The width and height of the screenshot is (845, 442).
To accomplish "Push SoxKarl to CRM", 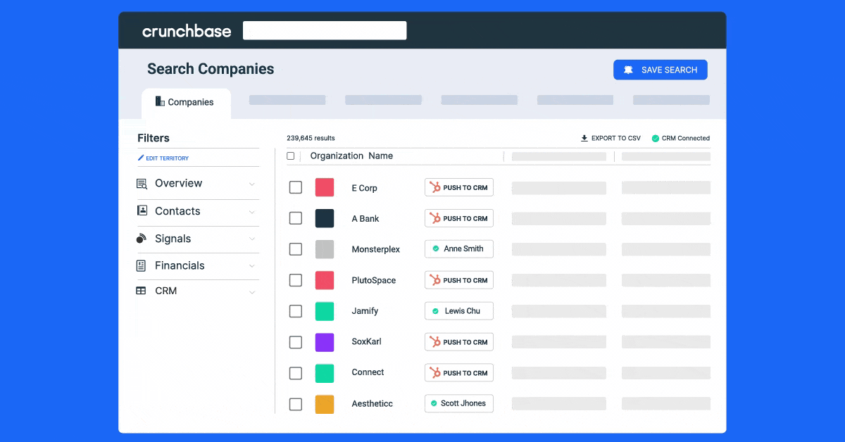I will tap(458, 341).
